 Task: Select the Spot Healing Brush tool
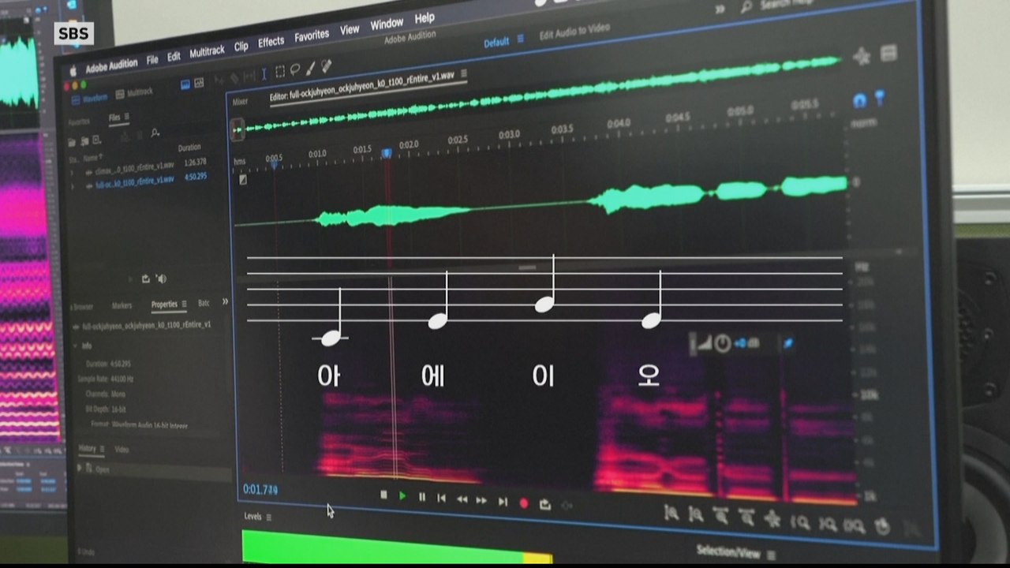(326, 65)
